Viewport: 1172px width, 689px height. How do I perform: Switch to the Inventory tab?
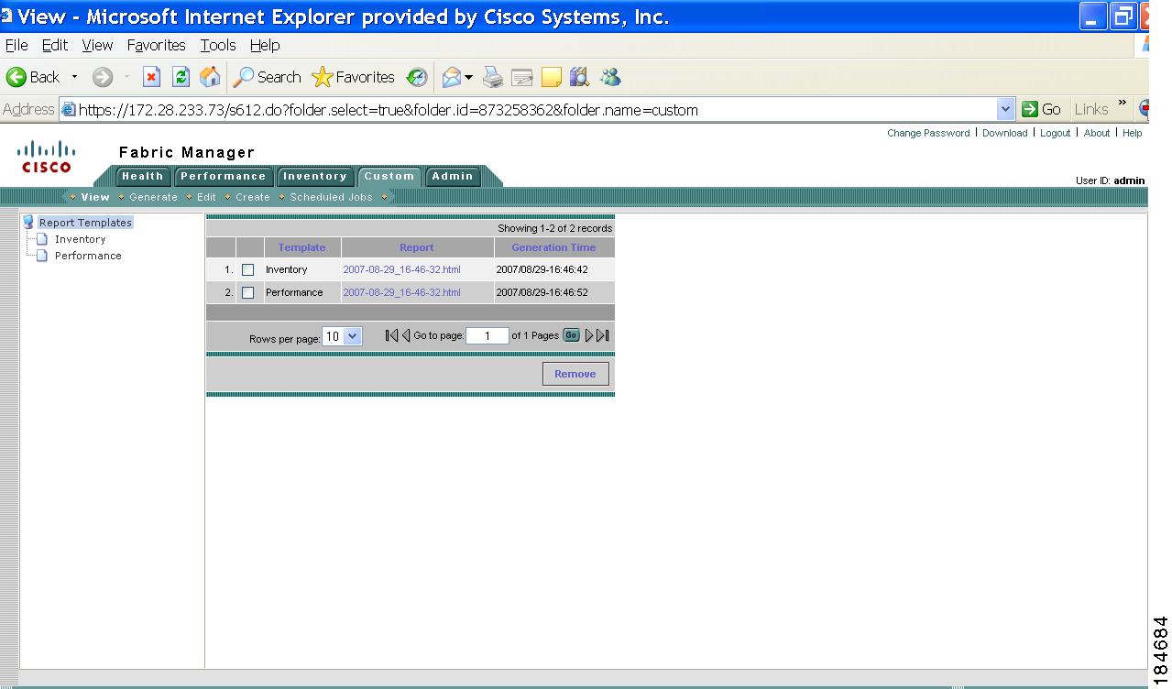[x=314, y=177]
